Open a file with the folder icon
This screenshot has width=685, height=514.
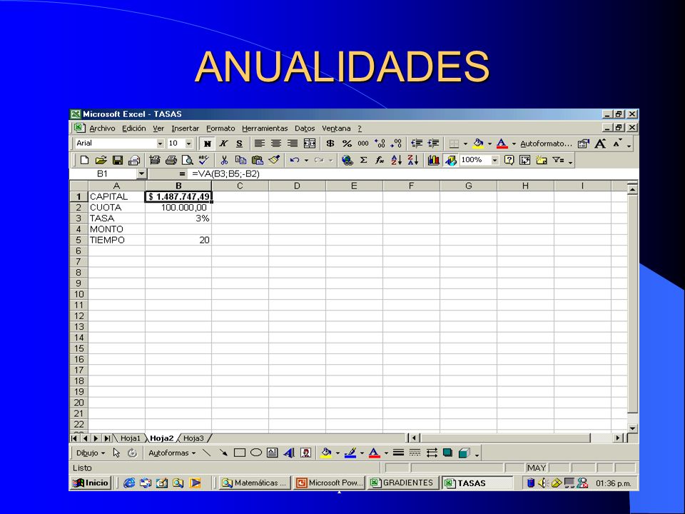[x=101, y=160]
